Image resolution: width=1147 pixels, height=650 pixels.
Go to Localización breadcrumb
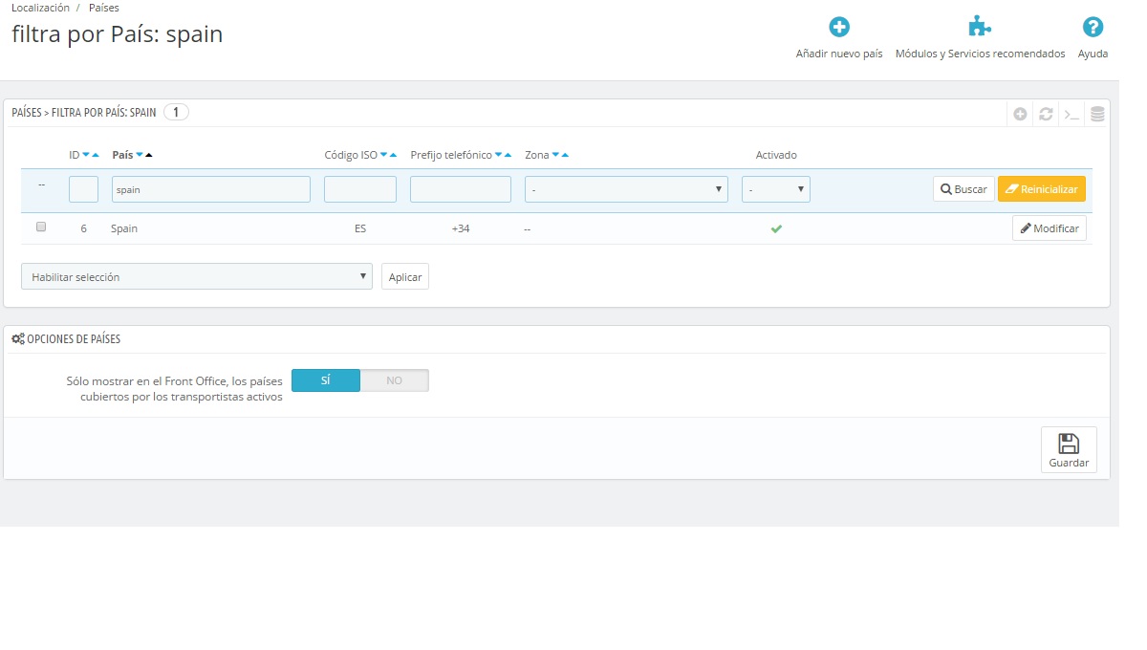[x=40, y=8]
